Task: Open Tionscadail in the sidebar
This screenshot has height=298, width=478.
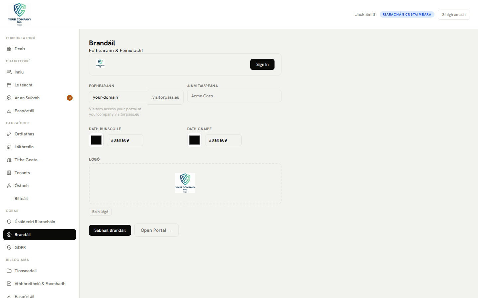Action: [26, 271]
